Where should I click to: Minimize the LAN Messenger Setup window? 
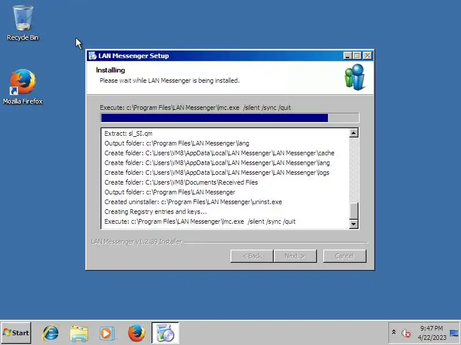[347, 56]
